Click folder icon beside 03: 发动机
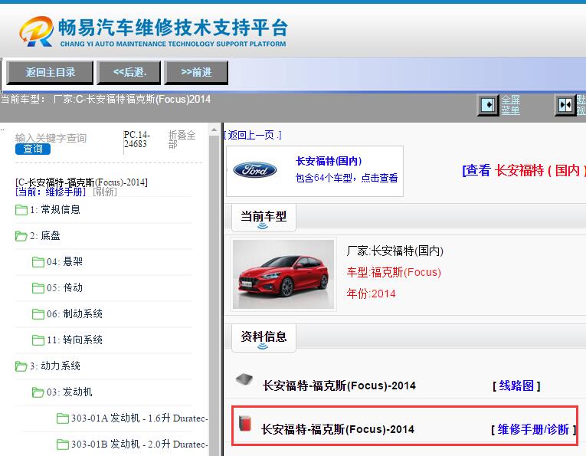 tap(38, 392)
